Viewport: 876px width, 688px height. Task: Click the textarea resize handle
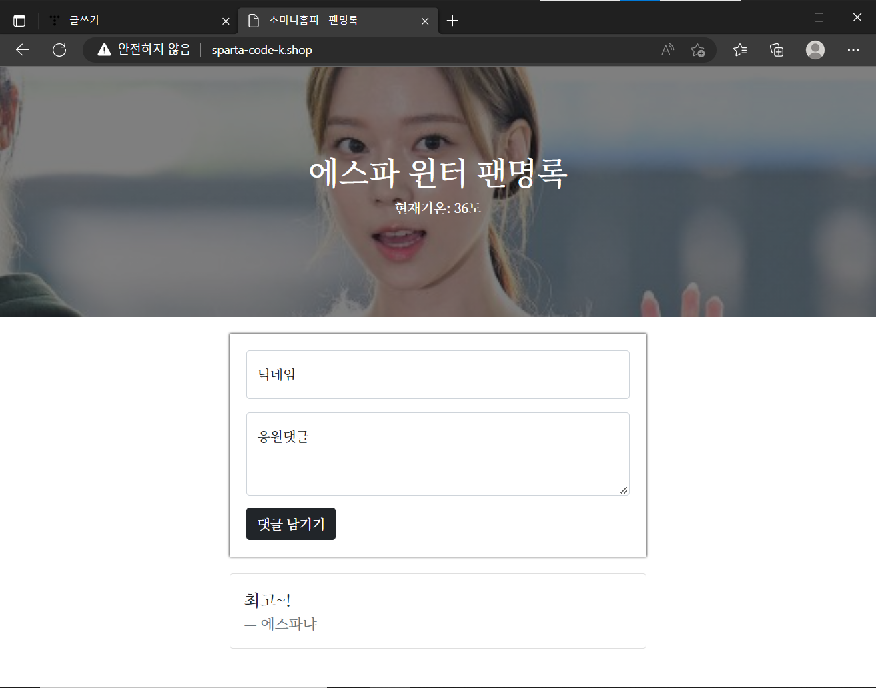tap(624, 490)
